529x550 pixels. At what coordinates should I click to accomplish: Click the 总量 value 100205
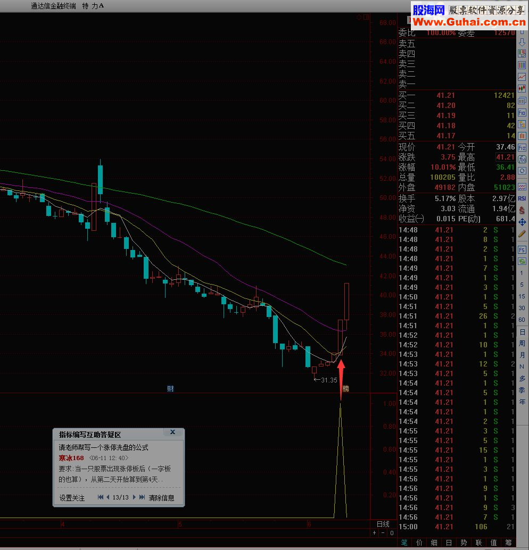[x=443, y=177]
